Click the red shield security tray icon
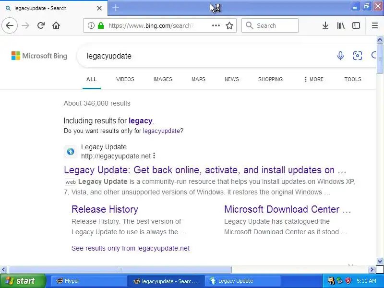This screenshot has height=288, width=384. pyautogui.click(x=348, y=281)
